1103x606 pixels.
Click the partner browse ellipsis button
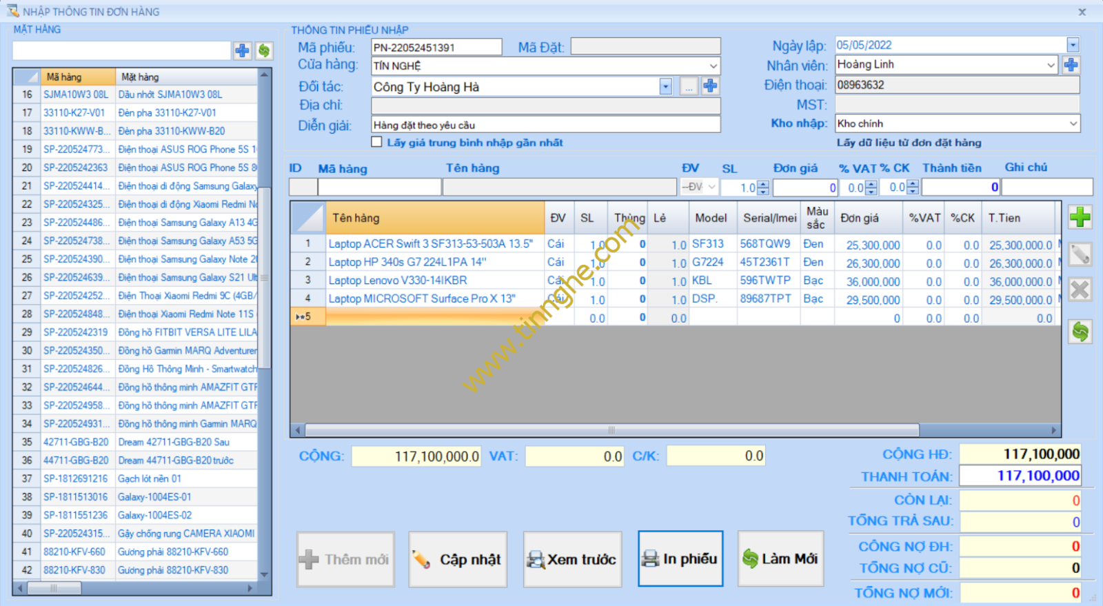click(x=689, y=86)
